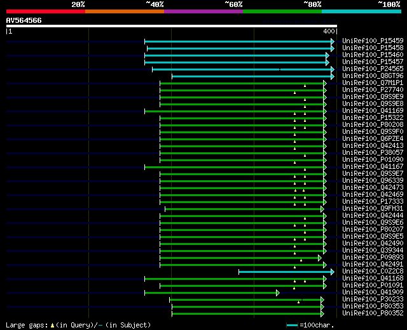
Task: Select the UniRef100_P09893 label
Action: [x=373, y=258]
